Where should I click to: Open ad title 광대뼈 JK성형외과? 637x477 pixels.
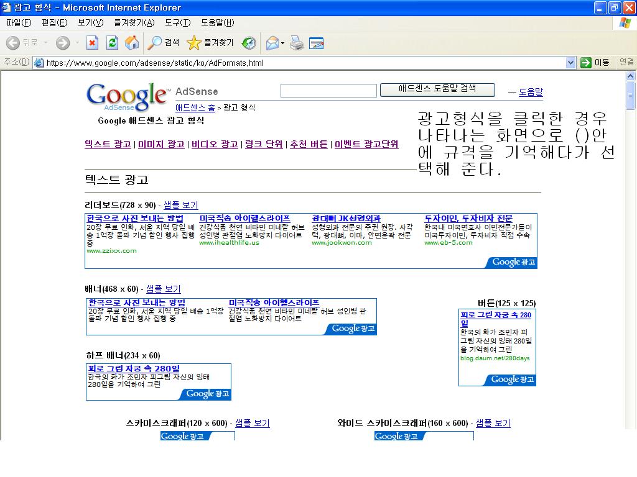[x=346, y=218]
